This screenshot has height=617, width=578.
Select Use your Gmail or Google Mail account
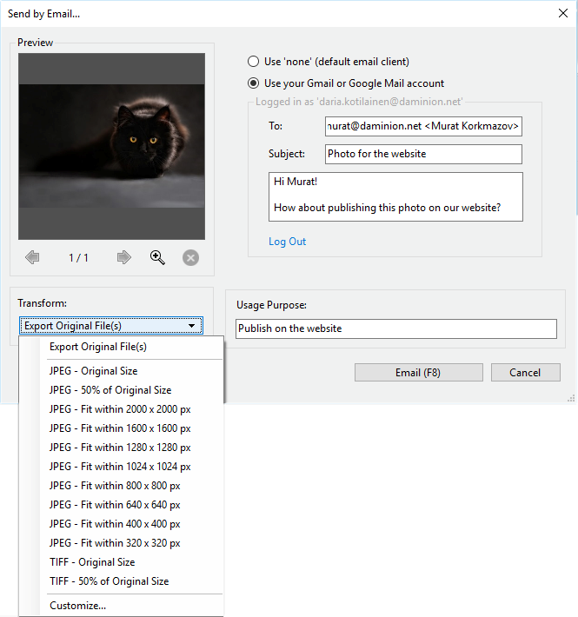[346, 83]
